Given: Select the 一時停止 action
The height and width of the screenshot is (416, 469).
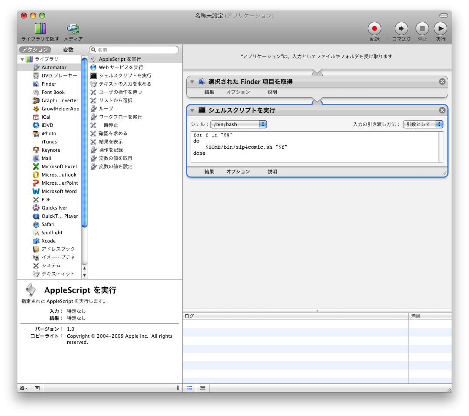Looking at the screenshot, I should coord(135,125).
